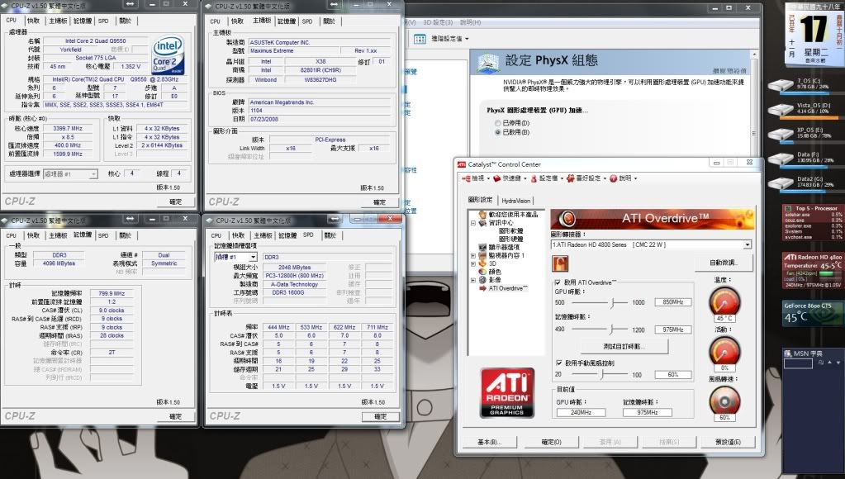Open 關於 tab in CPU-Z ASUSTeK mainboard window
The image size is (845, 479).
pos(330,21)
